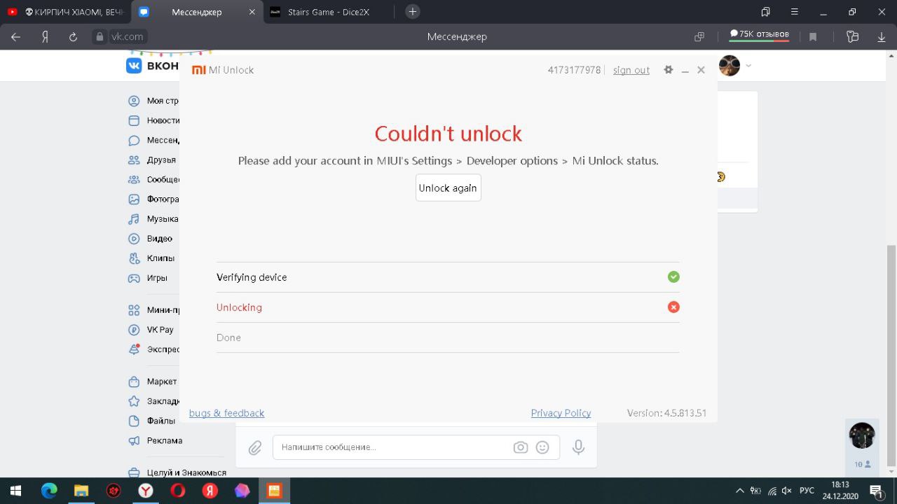Close the Мессенджер browser tab
The height and width of the screenshot is (504, 897).
(252, 12)
